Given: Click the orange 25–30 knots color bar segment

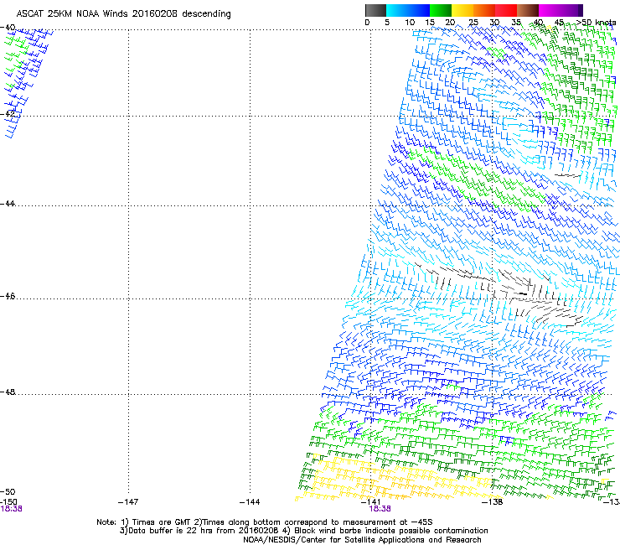Looking at the screenshot, I should pos(484,10).
